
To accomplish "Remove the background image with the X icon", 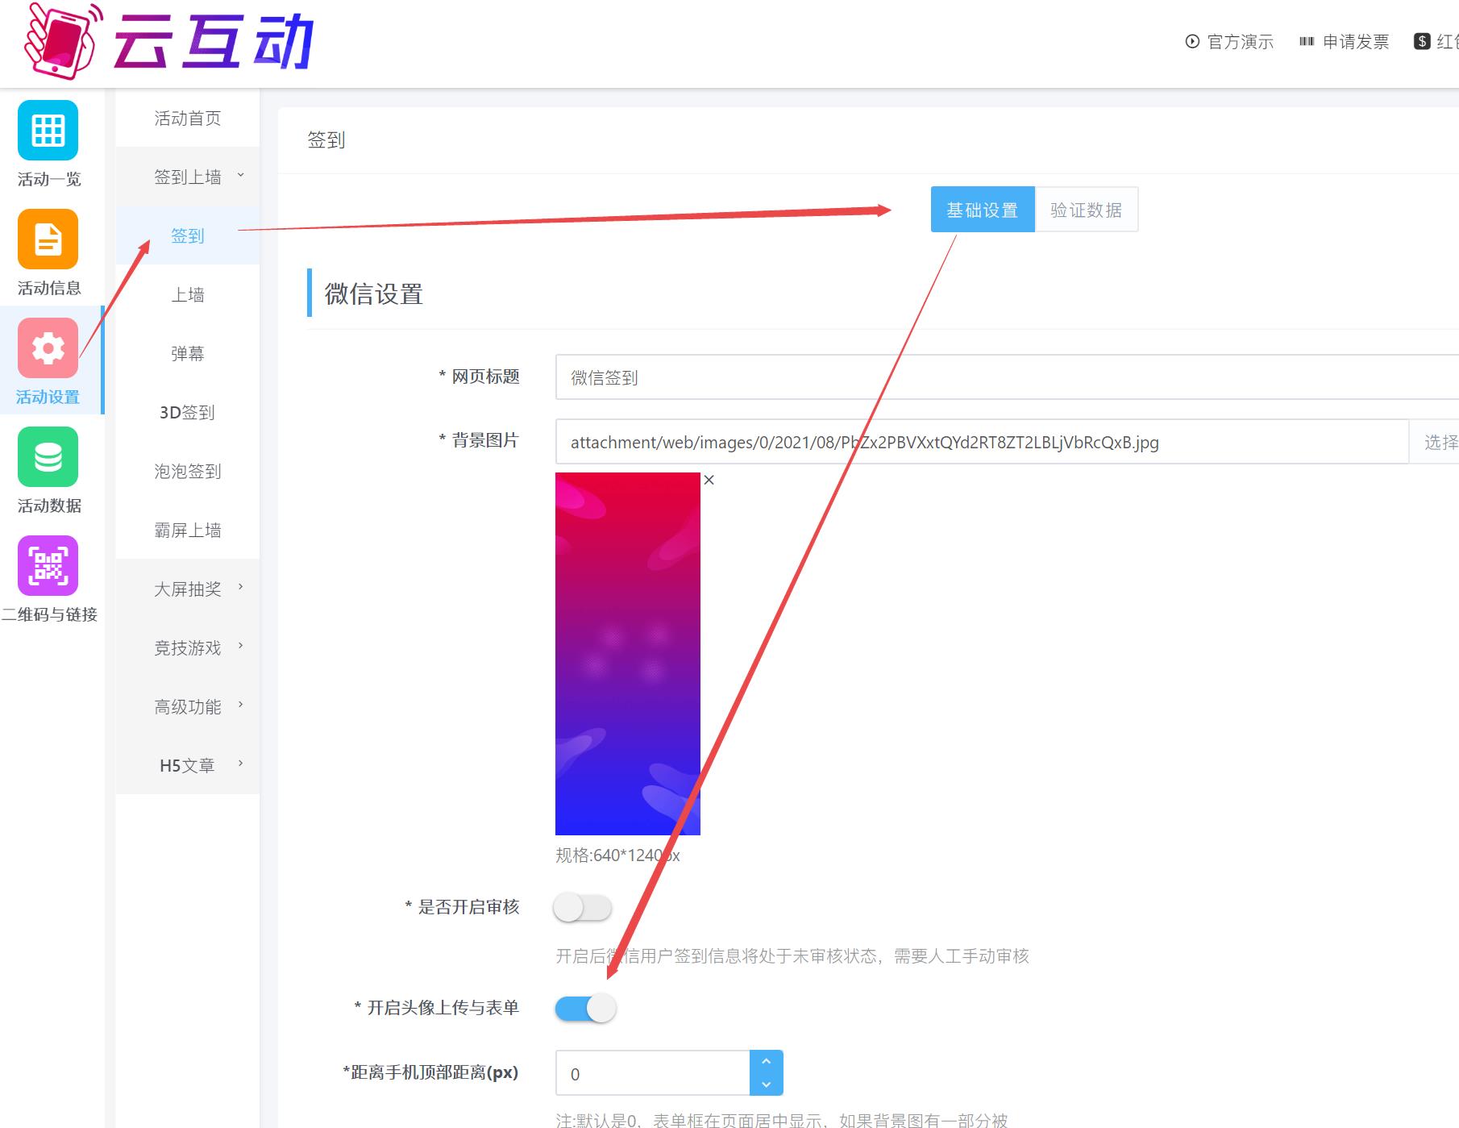I will 709,480.
